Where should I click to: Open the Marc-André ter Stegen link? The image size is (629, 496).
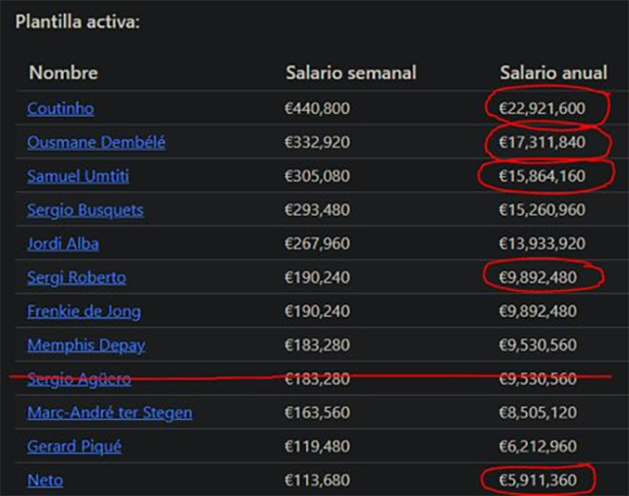(x=109, y=412)
